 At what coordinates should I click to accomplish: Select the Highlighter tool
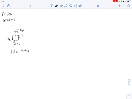pyautogui.click(x=61, y=6)
